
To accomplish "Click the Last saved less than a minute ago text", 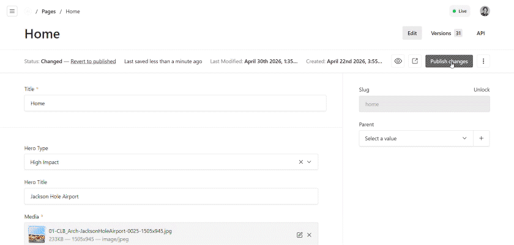I will pos(163,61).
